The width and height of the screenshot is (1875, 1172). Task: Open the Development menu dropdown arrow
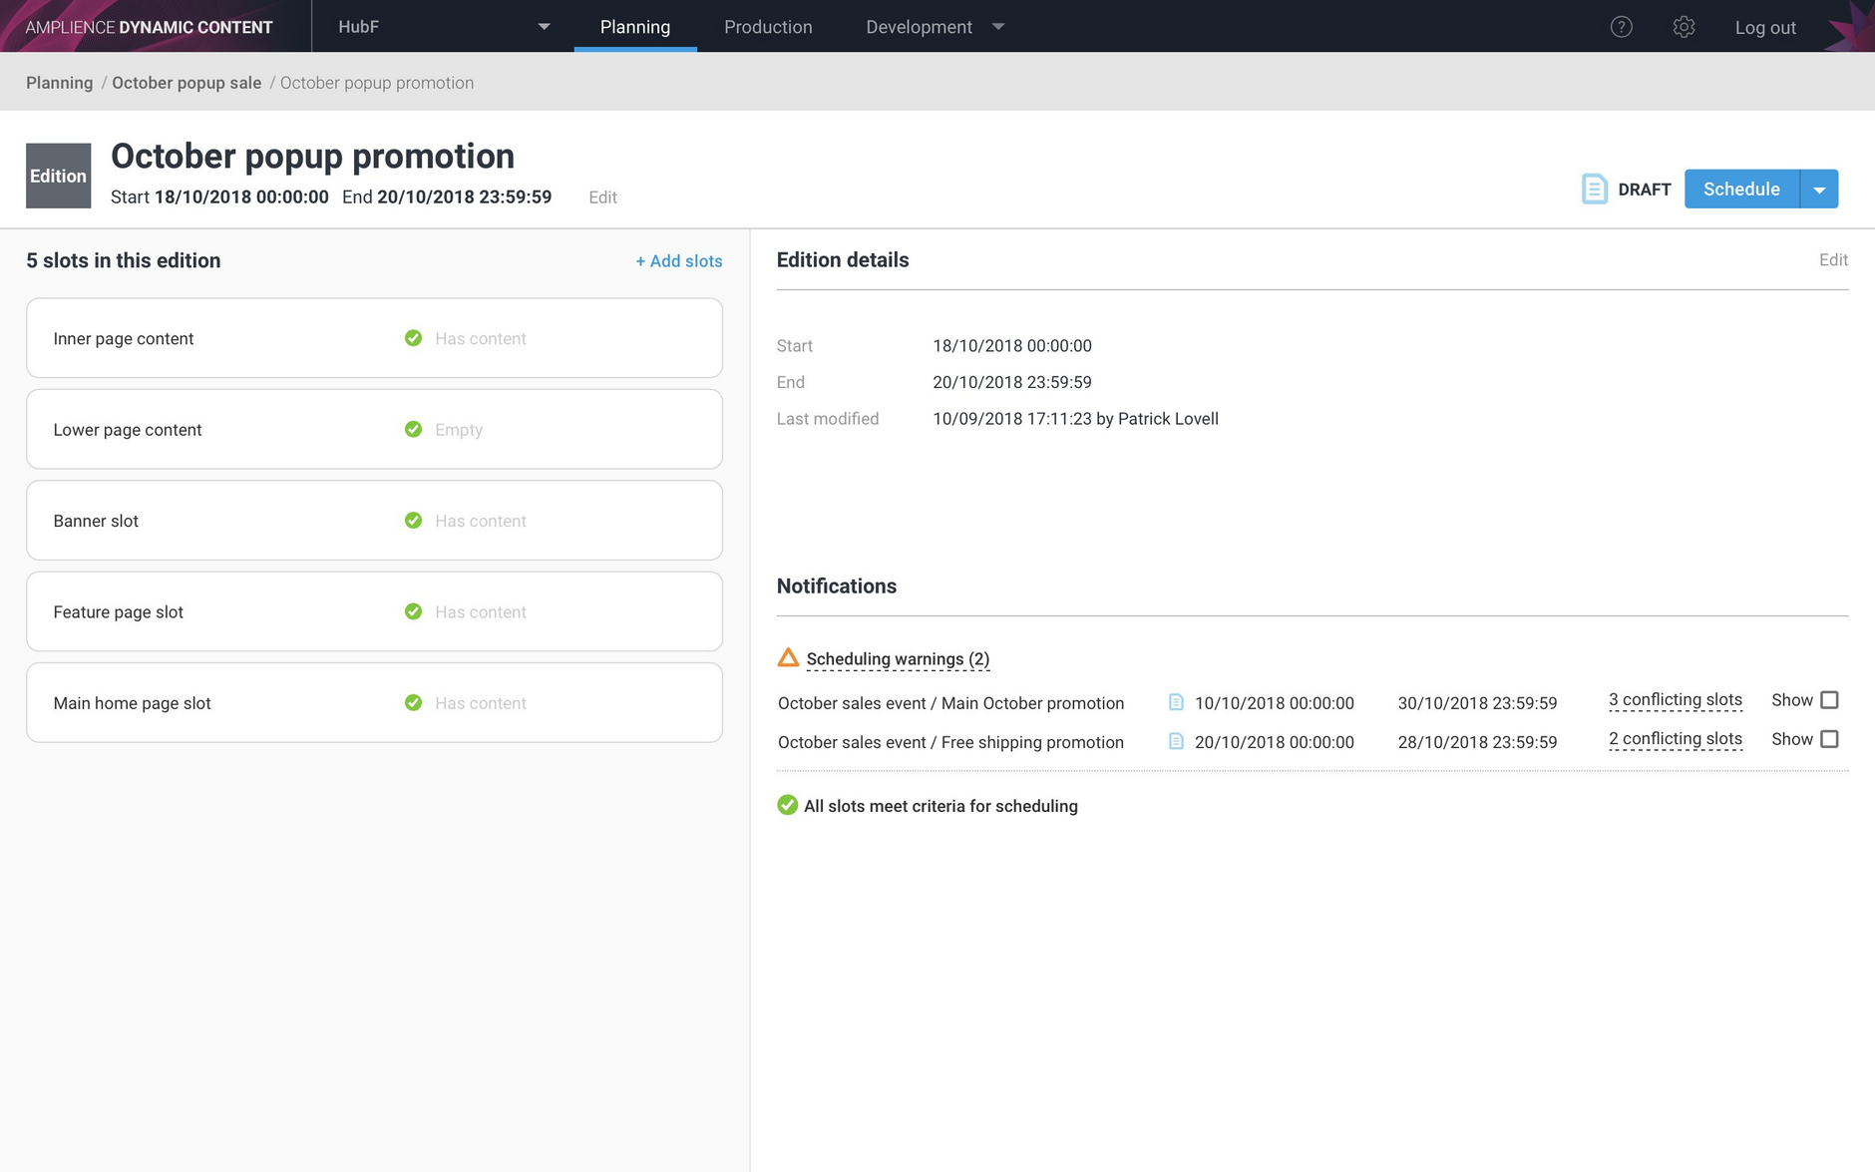tap(998, 27)
